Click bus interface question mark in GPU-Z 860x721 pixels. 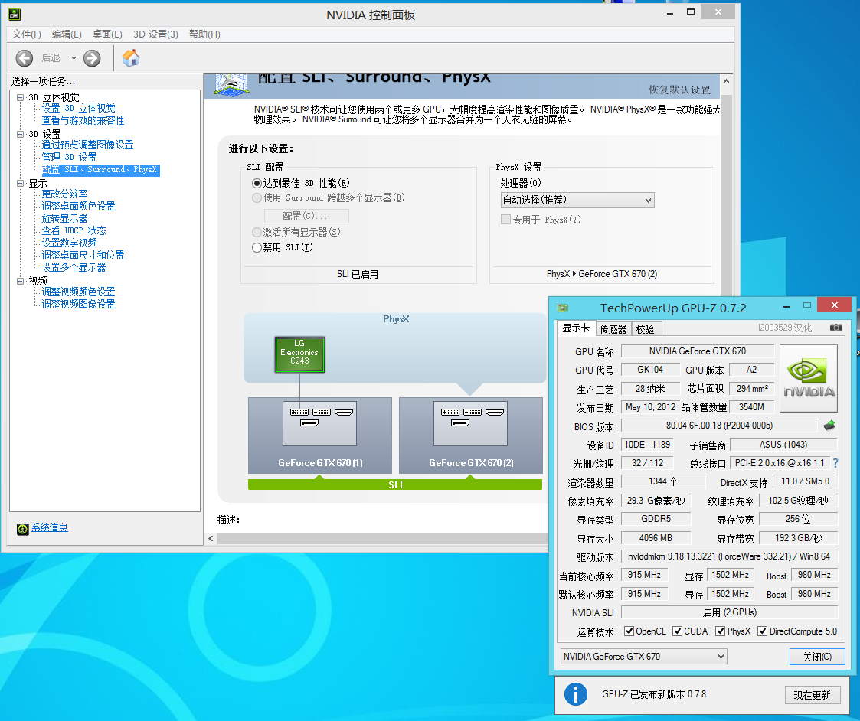(x=835, y=463)
